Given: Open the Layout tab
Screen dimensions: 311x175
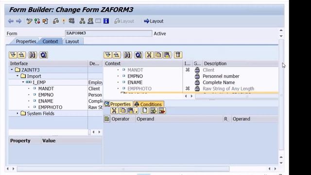Looking at the screenshot, I should [x=72, y=41].
